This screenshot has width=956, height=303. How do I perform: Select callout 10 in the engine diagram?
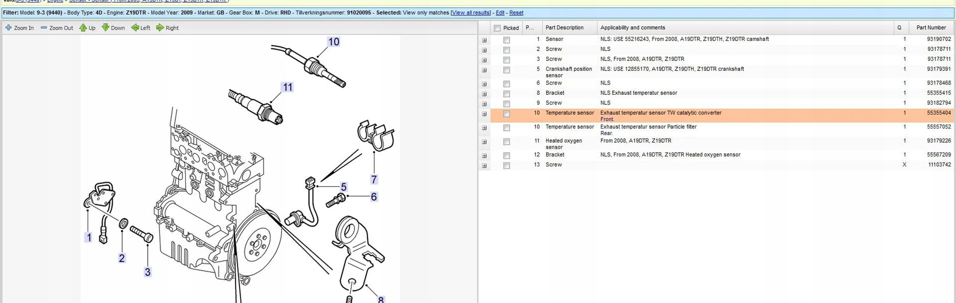(x=334, y=42)
